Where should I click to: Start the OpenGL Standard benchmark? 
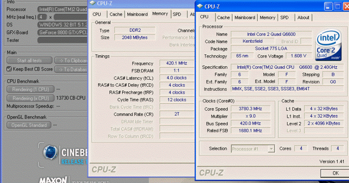[x=29, y=125]
